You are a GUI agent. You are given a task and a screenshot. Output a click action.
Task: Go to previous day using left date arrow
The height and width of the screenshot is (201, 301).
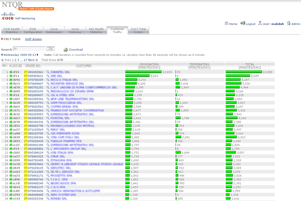[x=2, y=55]
